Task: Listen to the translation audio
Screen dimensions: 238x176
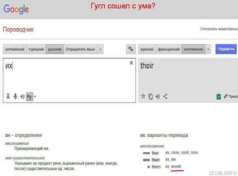Action: tap(158, 96)
